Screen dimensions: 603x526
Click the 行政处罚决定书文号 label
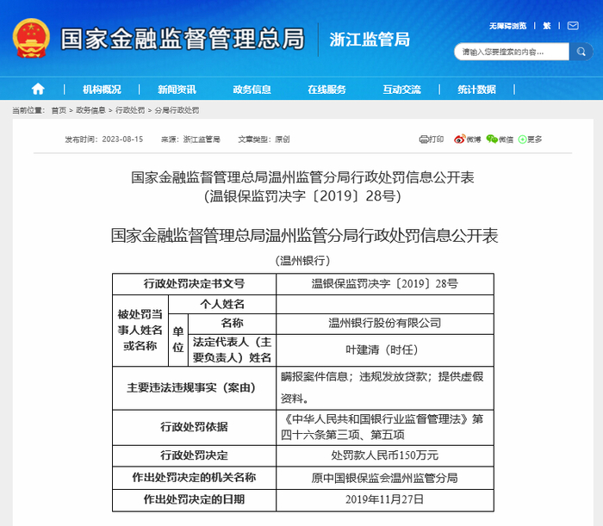click(x=194, y=284)
